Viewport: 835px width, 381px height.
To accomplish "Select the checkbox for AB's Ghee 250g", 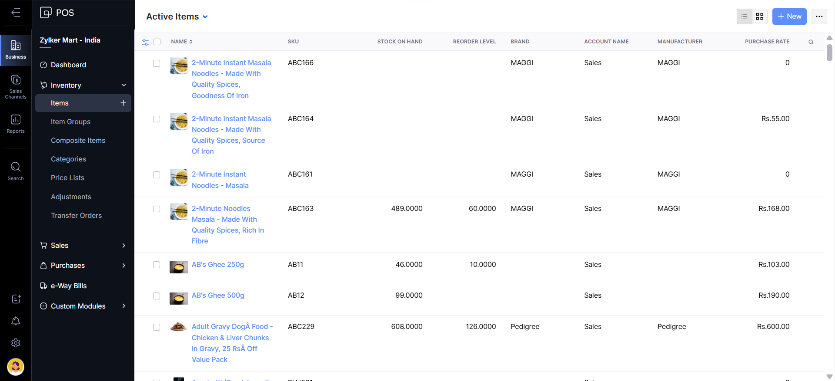I will coord(157,265).
